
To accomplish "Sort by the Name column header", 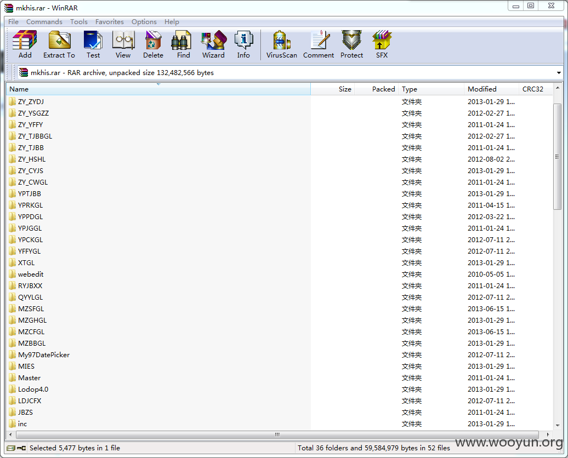I will (158, 89).
